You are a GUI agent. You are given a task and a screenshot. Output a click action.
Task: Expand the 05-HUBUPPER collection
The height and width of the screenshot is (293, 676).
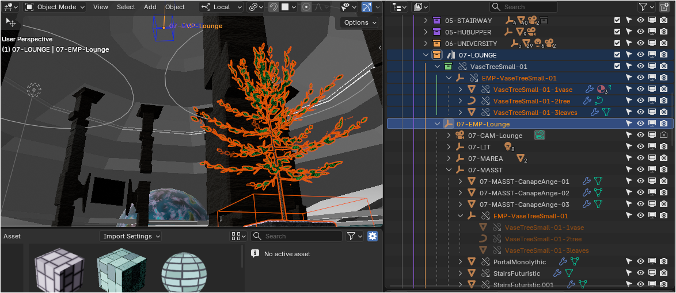[x=426, y=32]
